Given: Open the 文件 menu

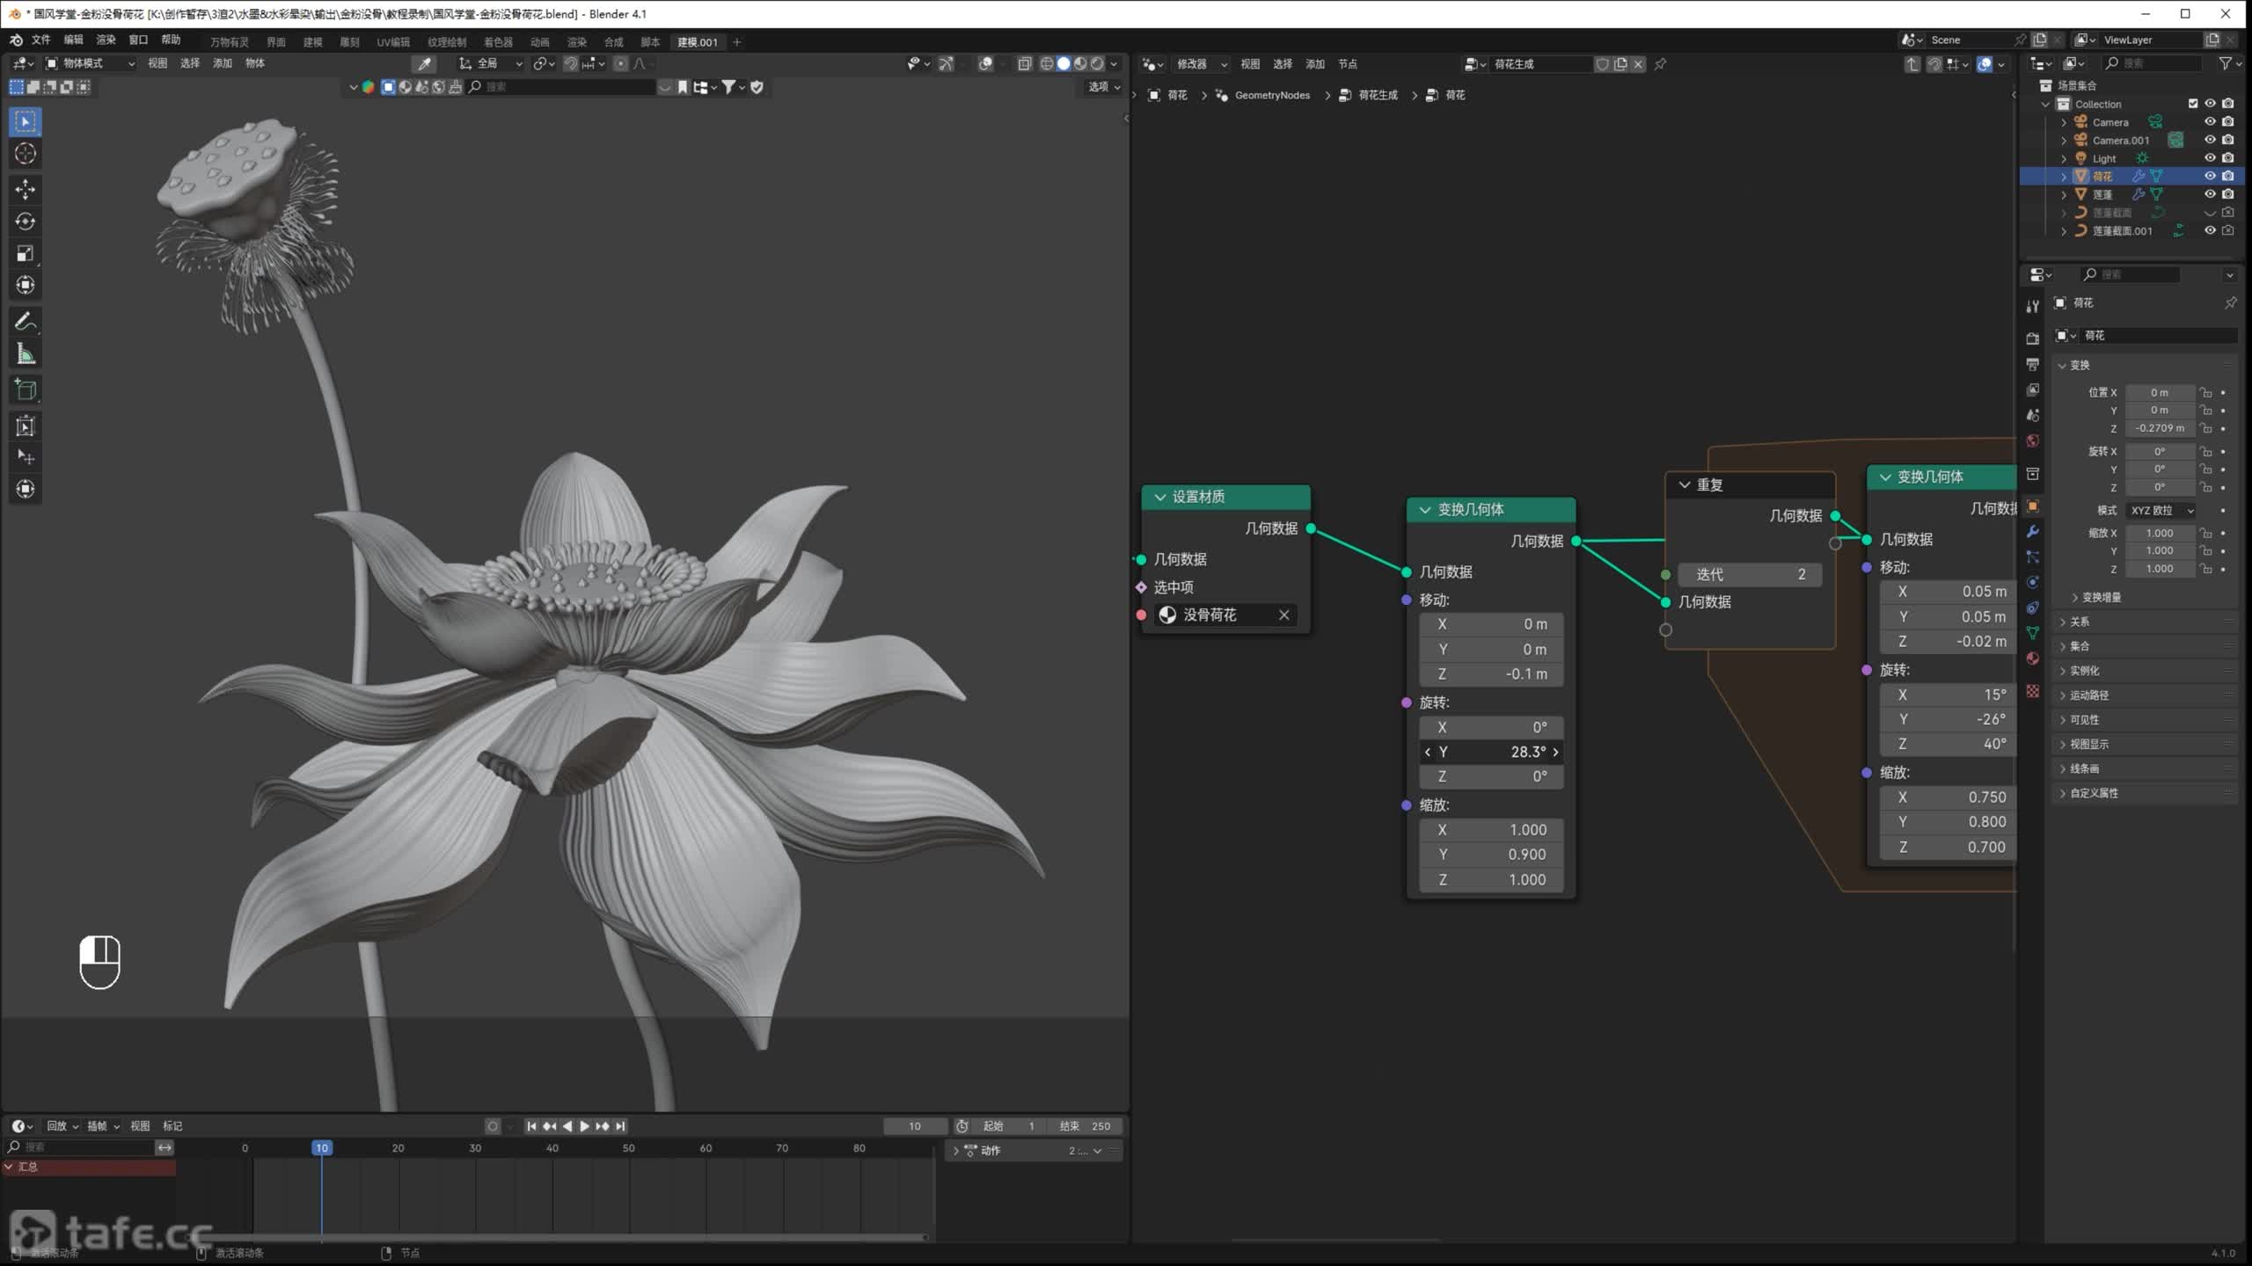Looking at the screenshot, I should [40, 40].
